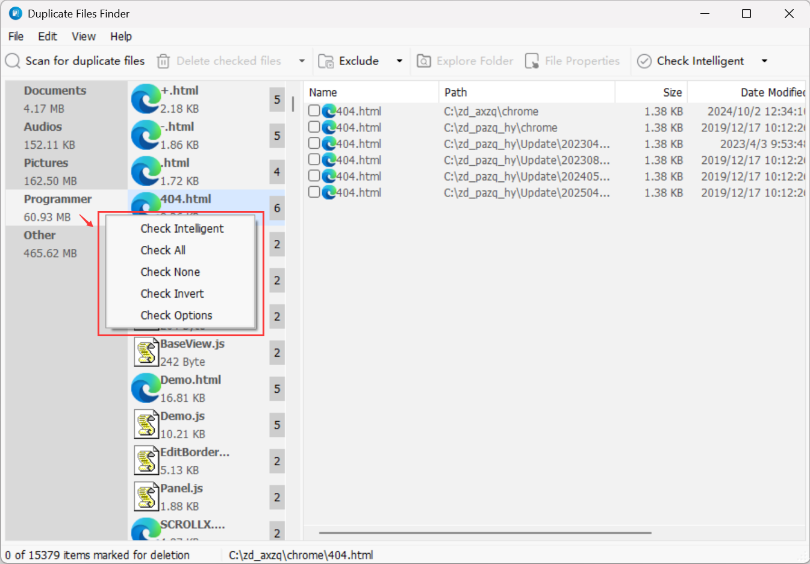This screenshot has height=564, width=810.
Task: Click the Delete checked files trash icon
Action: click(x=163, y=61)
